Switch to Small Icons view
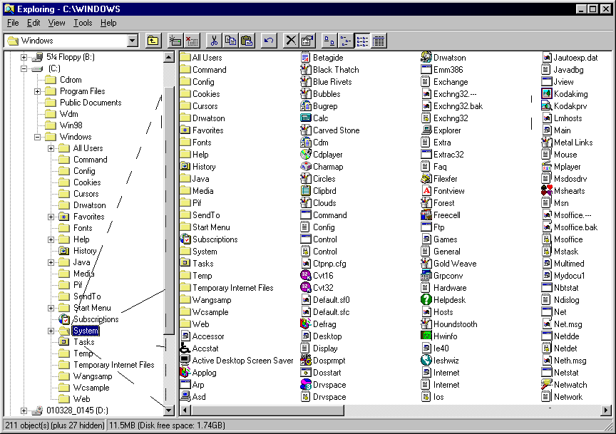The width and height of the screenshot is (616, 434). (x=345, y=41)
